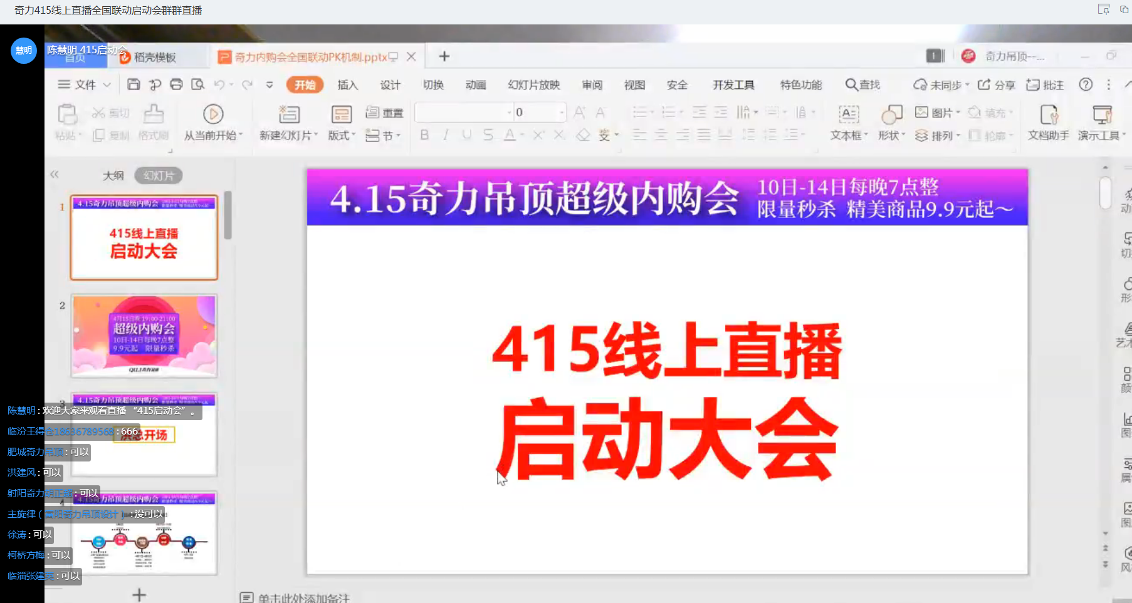Insert a new slide (新建幻灯片)
This screenshot has height=603, width=1132.
(288, 122)
